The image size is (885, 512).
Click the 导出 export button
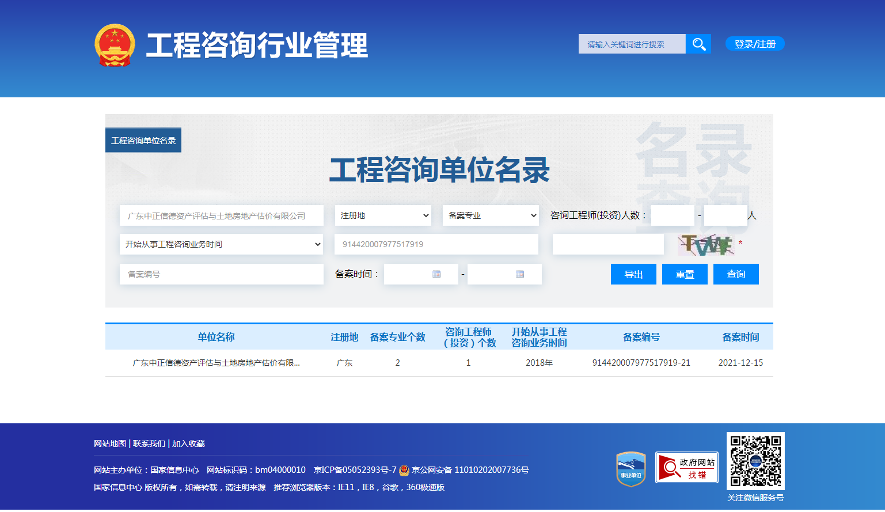click(x=633, y=274)
